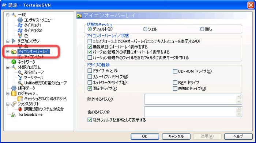Viewport: 256px width, 143px height.
Task: Click the script icon beside フックスクリプト
Action: pos(14,104)
